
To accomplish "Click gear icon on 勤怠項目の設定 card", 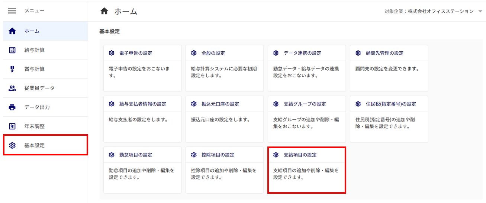I will (x=112, y=155).
